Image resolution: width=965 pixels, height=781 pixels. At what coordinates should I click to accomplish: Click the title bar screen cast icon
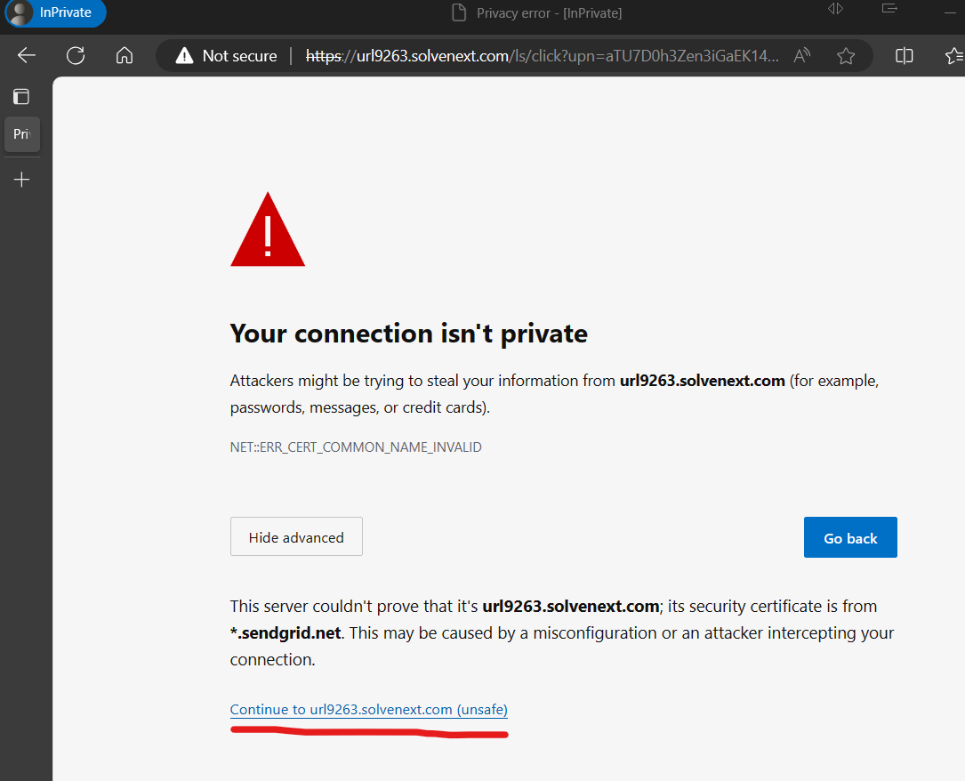(889, 9)
